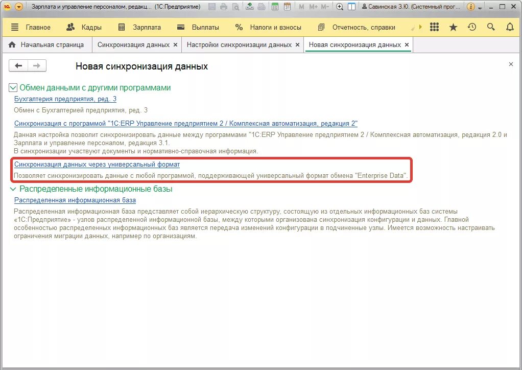Close the Новая синхронизация данных tab

pos(407,44)
